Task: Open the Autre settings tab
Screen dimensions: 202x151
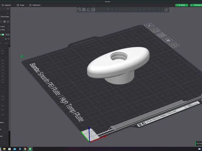Action: (x=6, y=43)
